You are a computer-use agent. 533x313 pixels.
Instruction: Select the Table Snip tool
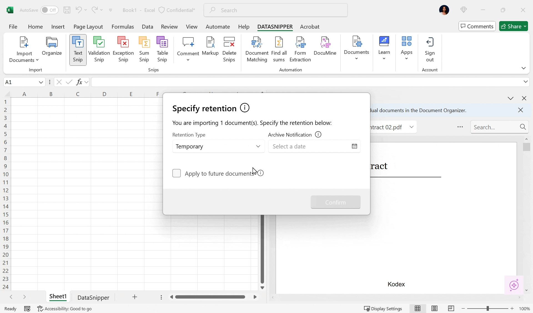pyautogui.click(x=162, y=49)
